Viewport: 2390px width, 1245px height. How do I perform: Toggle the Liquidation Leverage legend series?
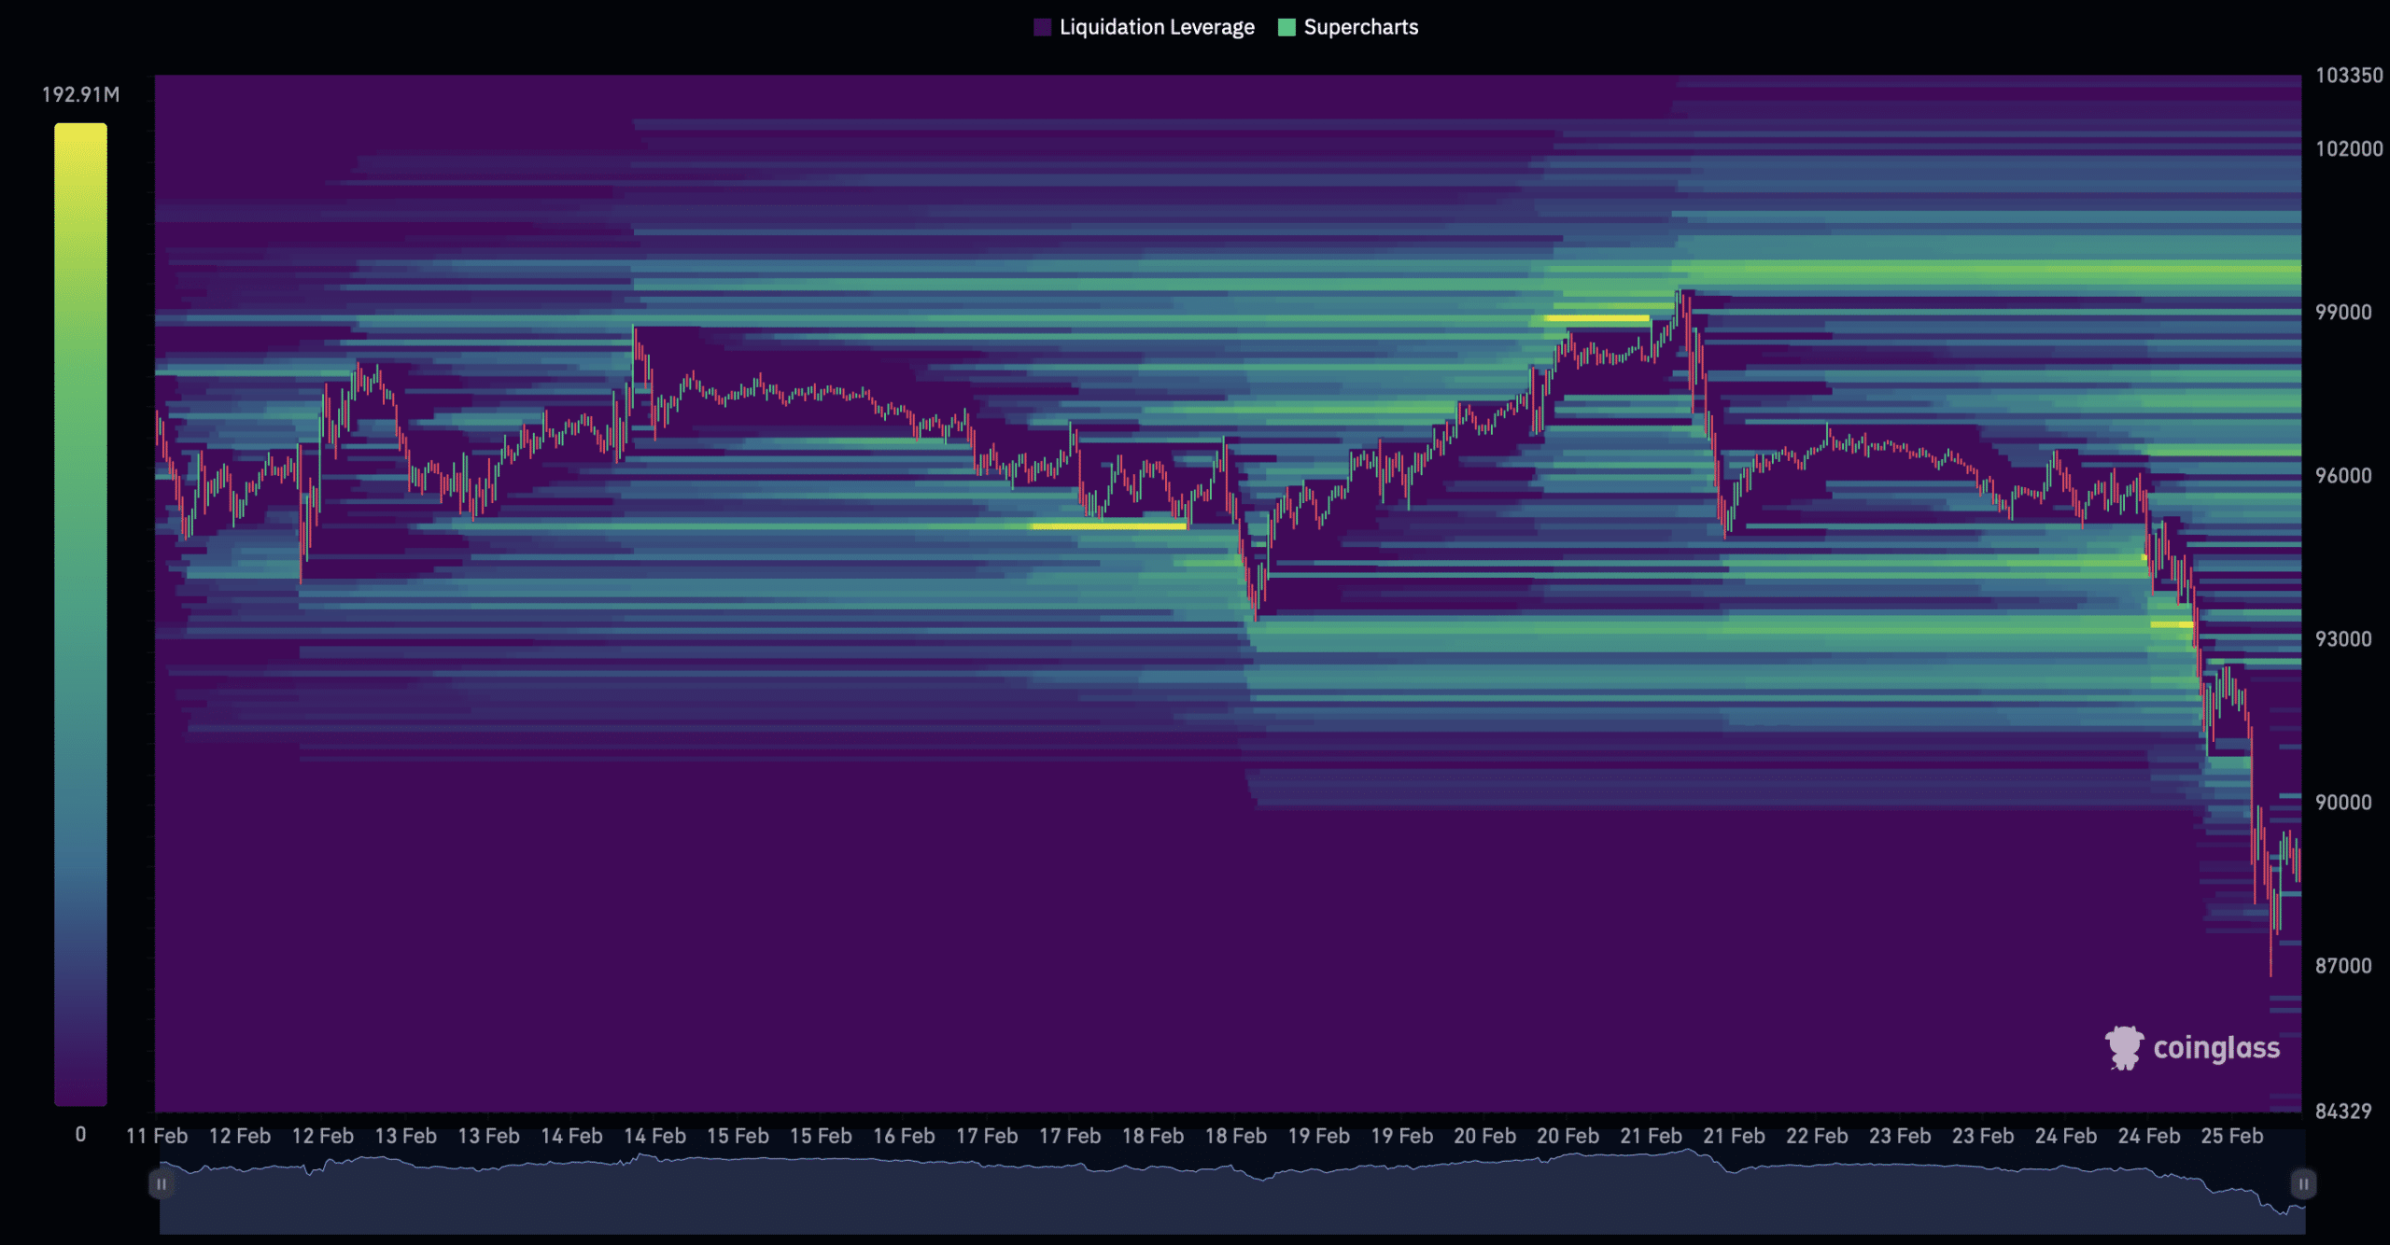tap(1144, 27)
